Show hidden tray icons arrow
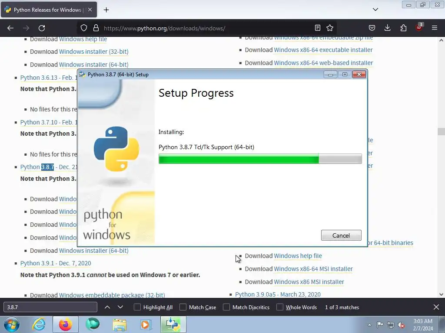The height and width of the screenshot is (333, 445). click(x=369, y=325)
